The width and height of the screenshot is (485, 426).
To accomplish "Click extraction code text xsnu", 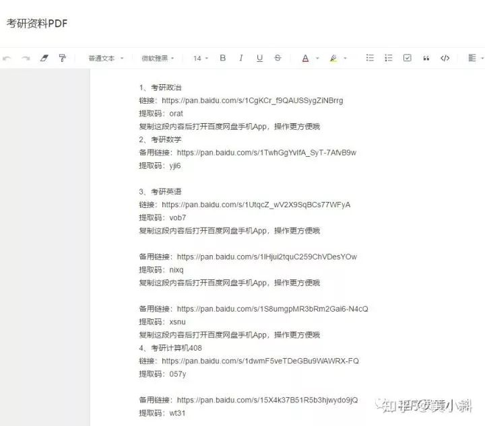I will [x=178, y=322].
